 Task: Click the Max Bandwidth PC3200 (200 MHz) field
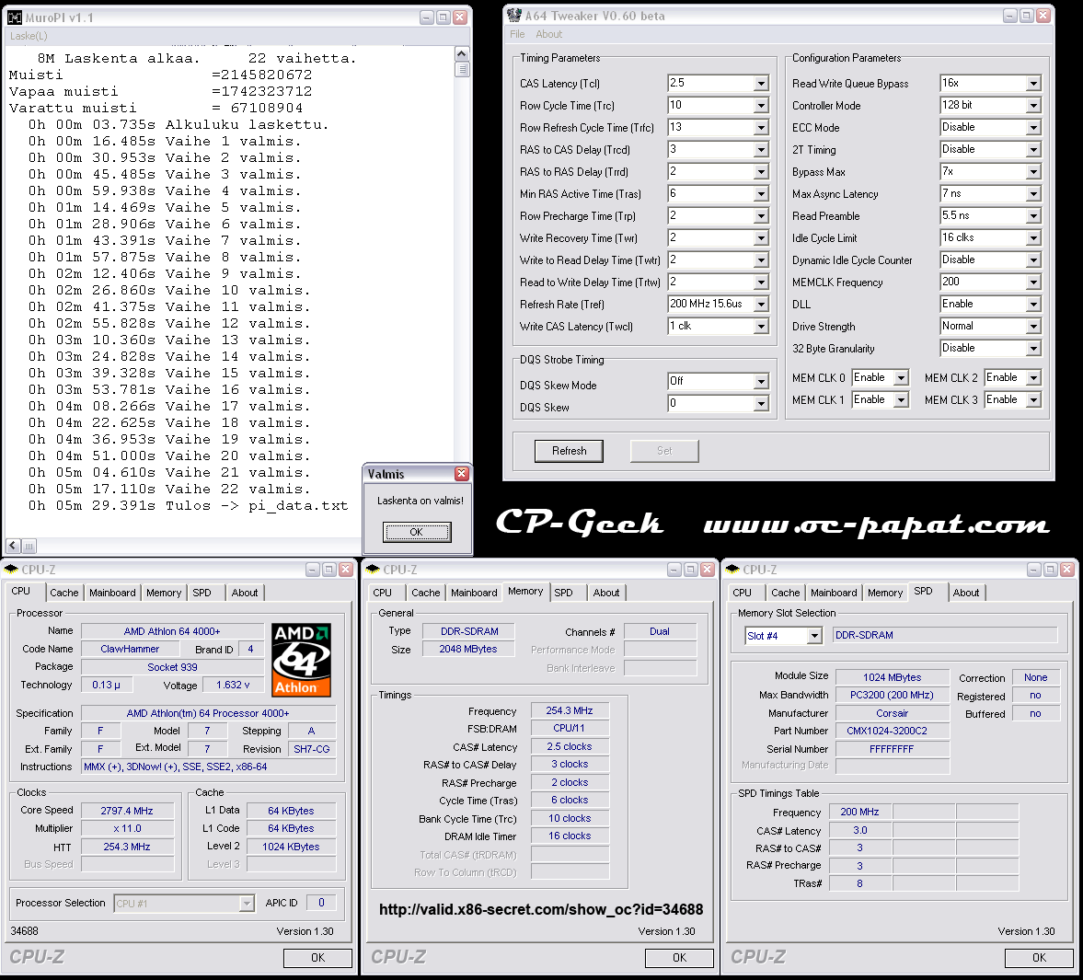(893, 696)
